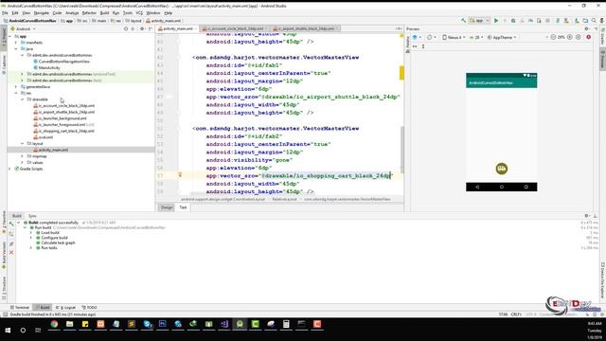Screen dimensions: 606x341
Task: Click the Android recents button in device preview
Action: point(526,187)
